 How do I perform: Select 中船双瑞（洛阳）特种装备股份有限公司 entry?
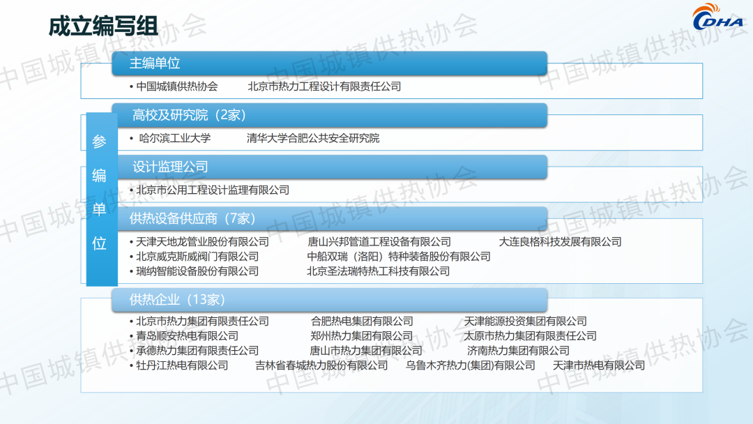(399, 257)
